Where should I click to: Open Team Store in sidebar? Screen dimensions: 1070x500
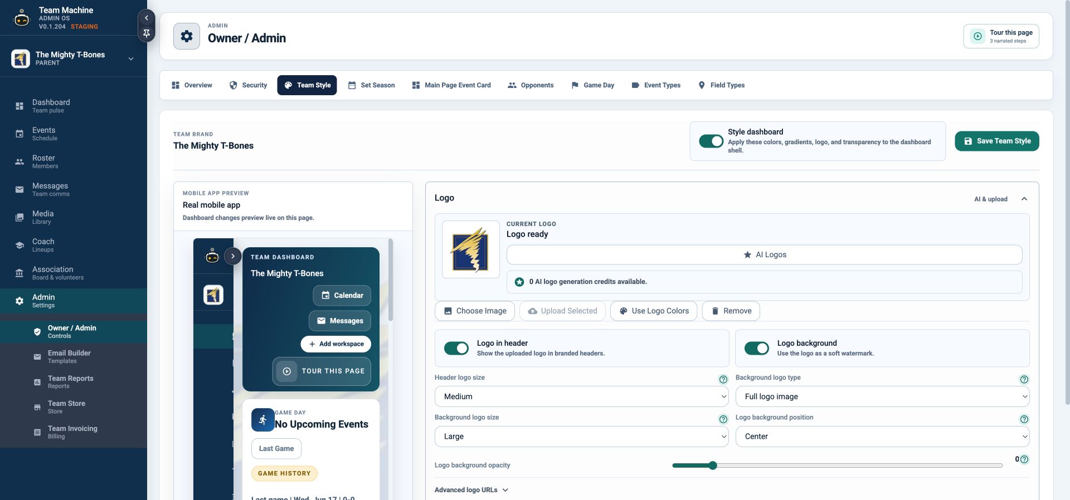(74, 406)
